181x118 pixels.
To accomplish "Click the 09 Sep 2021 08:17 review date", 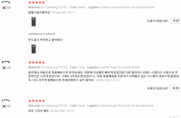I will [63, 12].
